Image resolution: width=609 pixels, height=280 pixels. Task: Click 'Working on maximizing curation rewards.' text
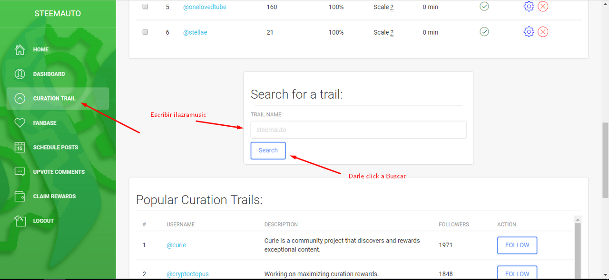[321, 274]
